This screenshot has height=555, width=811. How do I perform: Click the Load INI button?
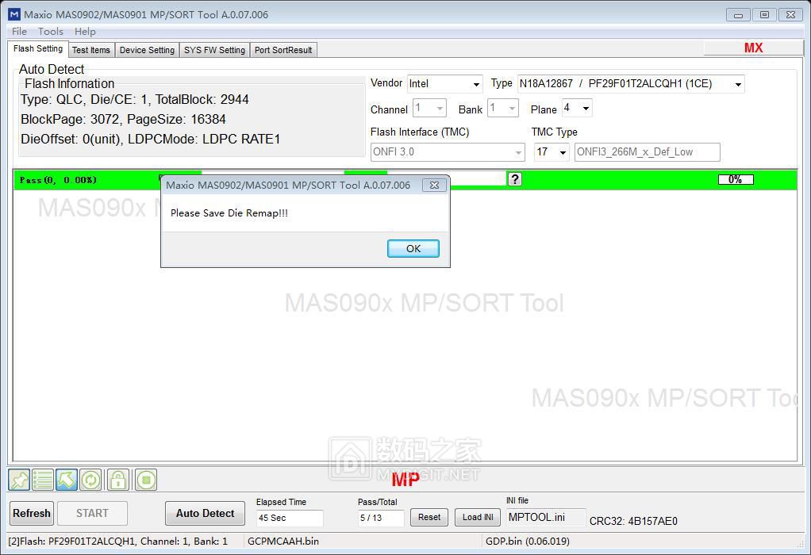coord(478,517)
